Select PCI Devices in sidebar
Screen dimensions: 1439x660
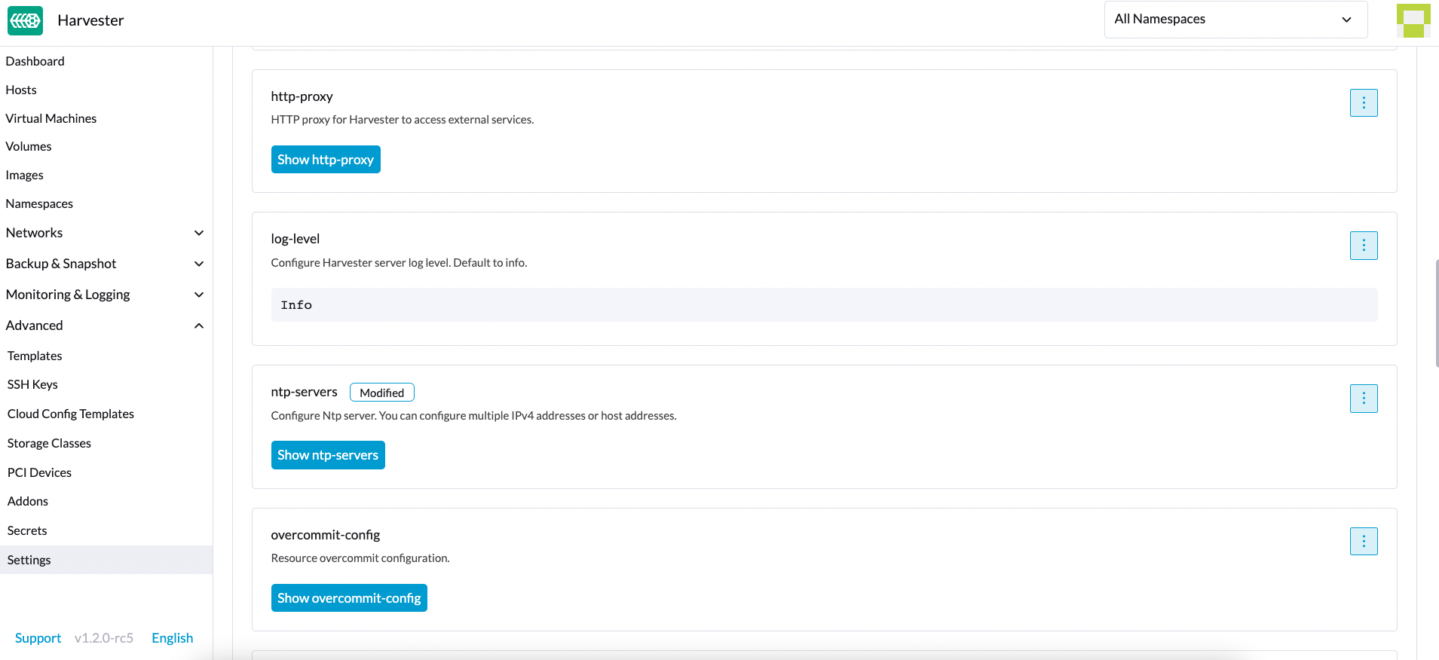tap(39, 472)
